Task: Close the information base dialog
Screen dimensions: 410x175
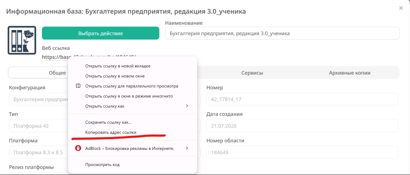Action: coord(401,8)
